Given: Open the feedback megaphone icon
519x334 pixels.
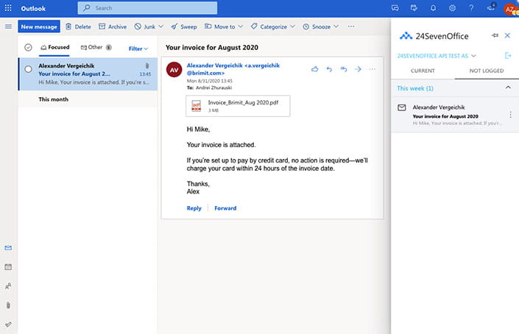Looking at the screenshot, I should tap(490, 8).
